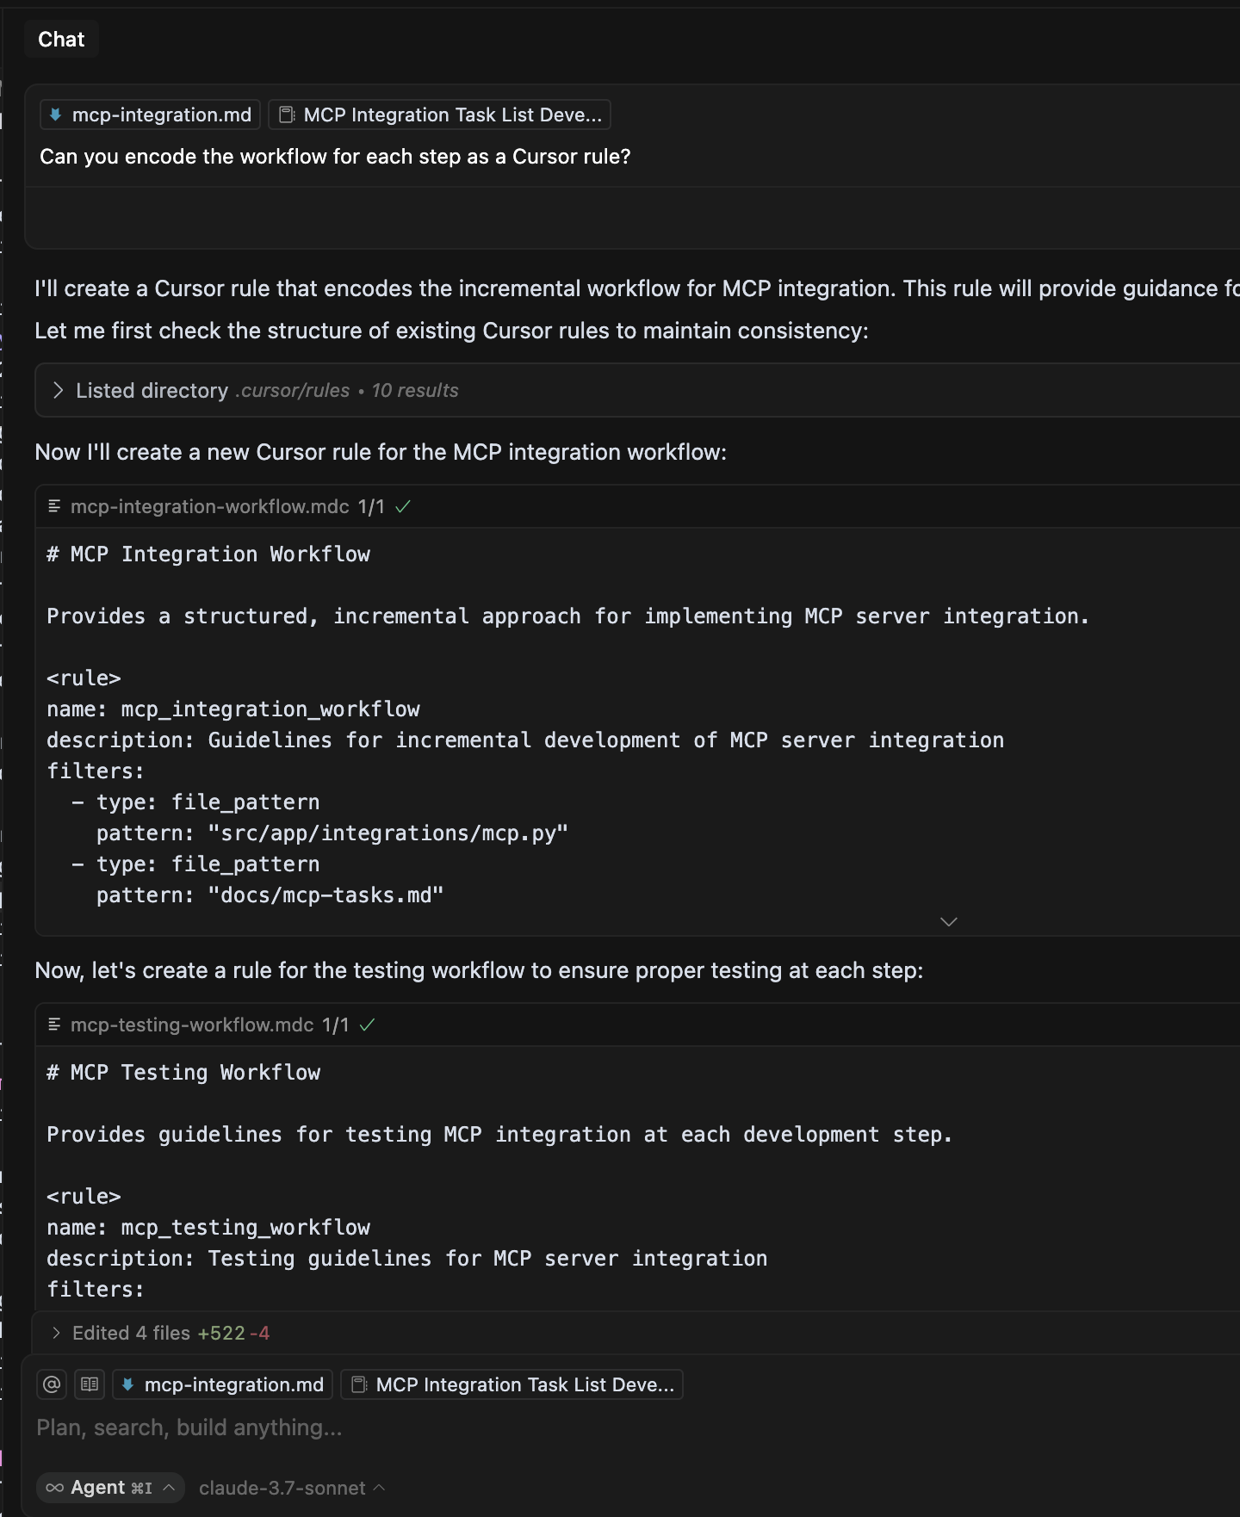This screenshot has height=1517, width=1240.
Task: Click the '1/1' counter next to mcp-integration-workflow.mdc
Action: (x=371, y=506)
